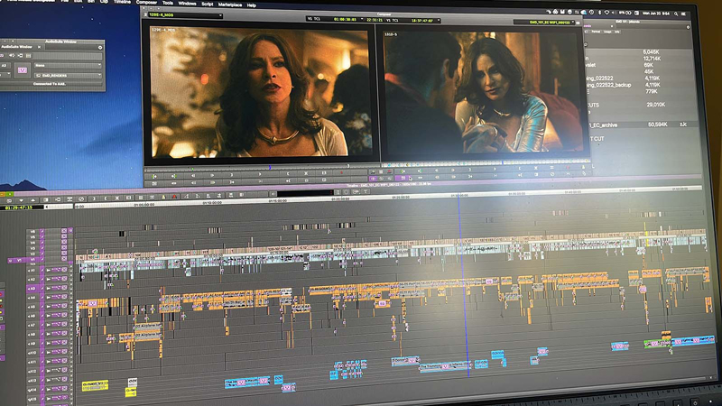Click the record monitor position bar
This screenshot has height=406, width=722.
point(487,162)
